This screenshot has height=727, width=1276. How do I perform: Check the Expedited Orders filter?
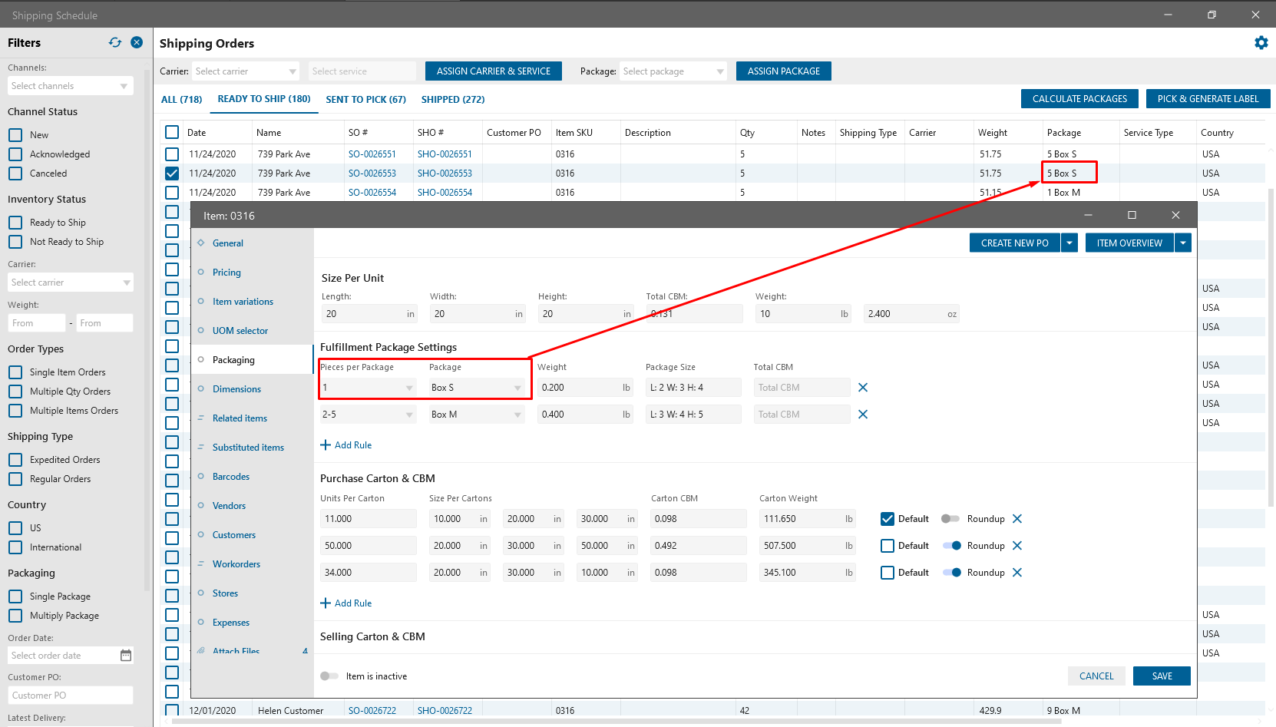[x=15, y=460]
